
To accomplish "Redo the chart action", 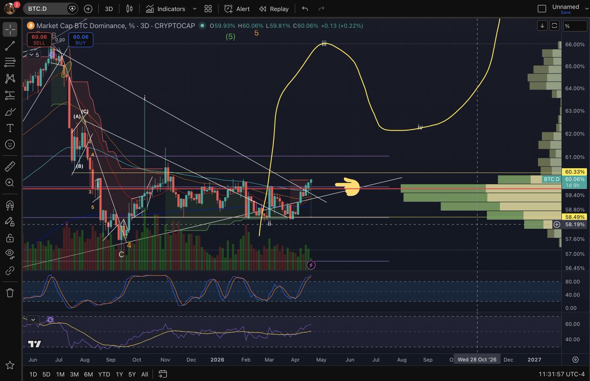I will pos(322,9).
